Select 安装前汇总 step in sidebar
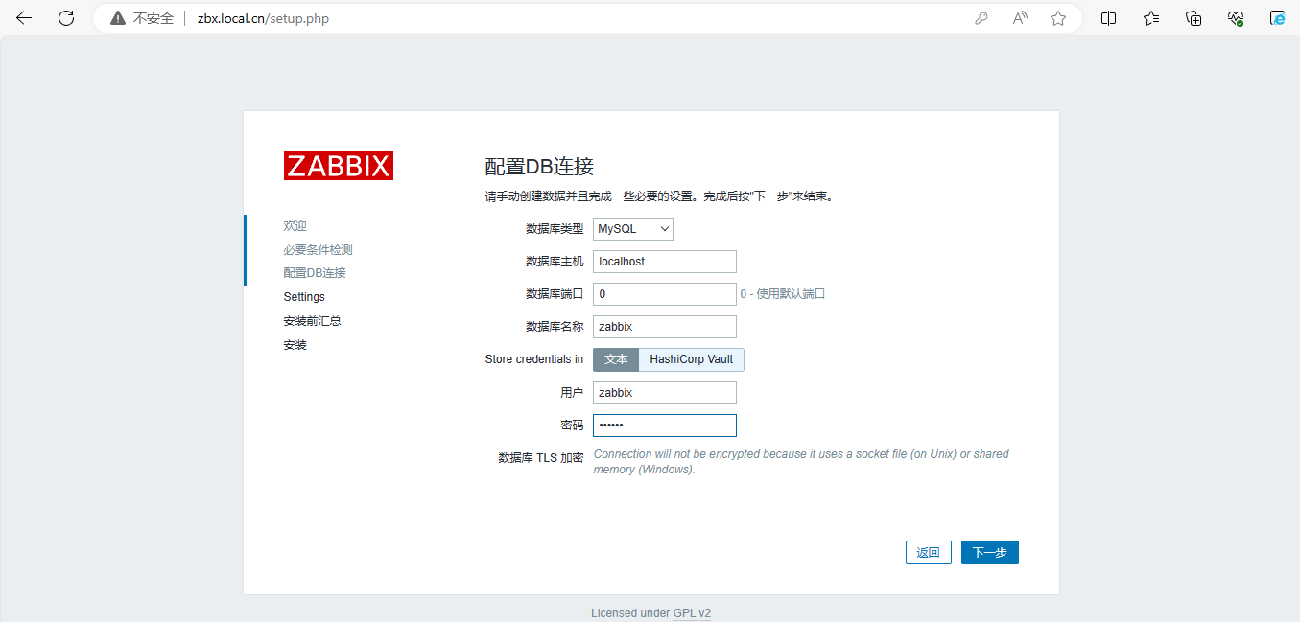The image size is (1300, 622). pos(312,321)
